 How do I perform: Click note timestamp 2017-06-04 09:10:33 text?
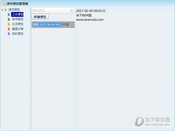[x=91, y=11]
